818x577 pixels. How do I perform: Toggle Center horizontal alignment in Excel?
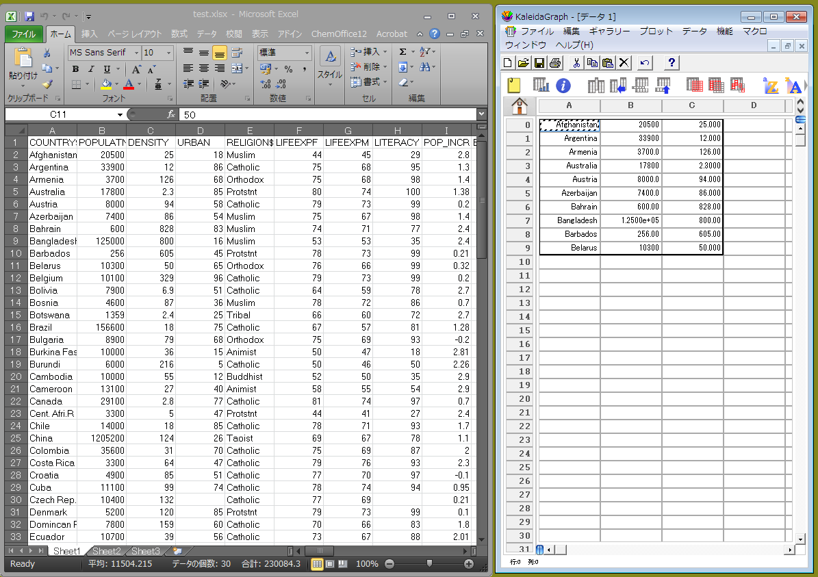tap(204, 68)
